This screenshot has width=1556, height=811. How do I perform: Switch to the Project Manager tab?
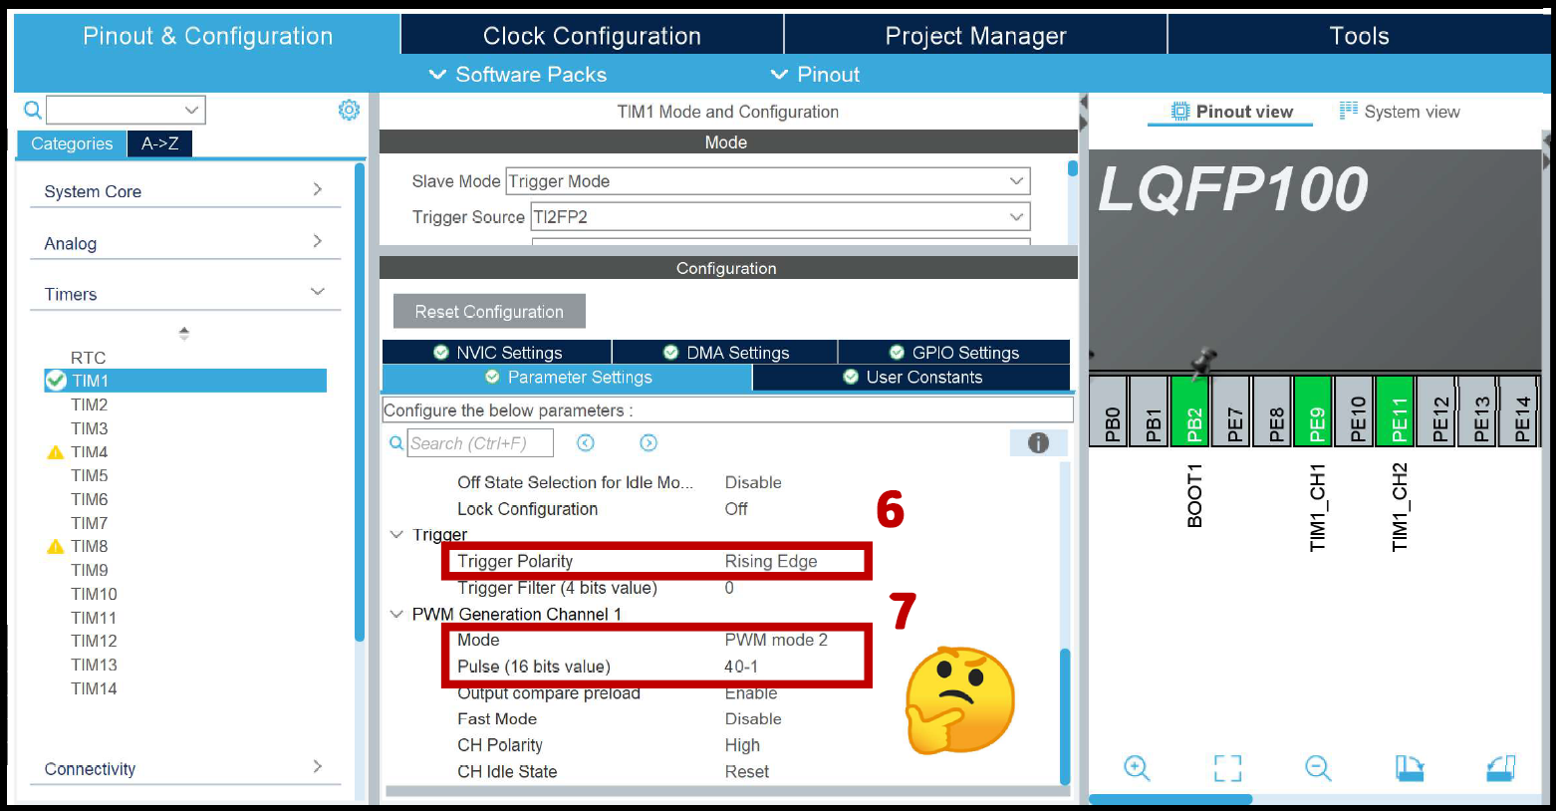(975, 36)
